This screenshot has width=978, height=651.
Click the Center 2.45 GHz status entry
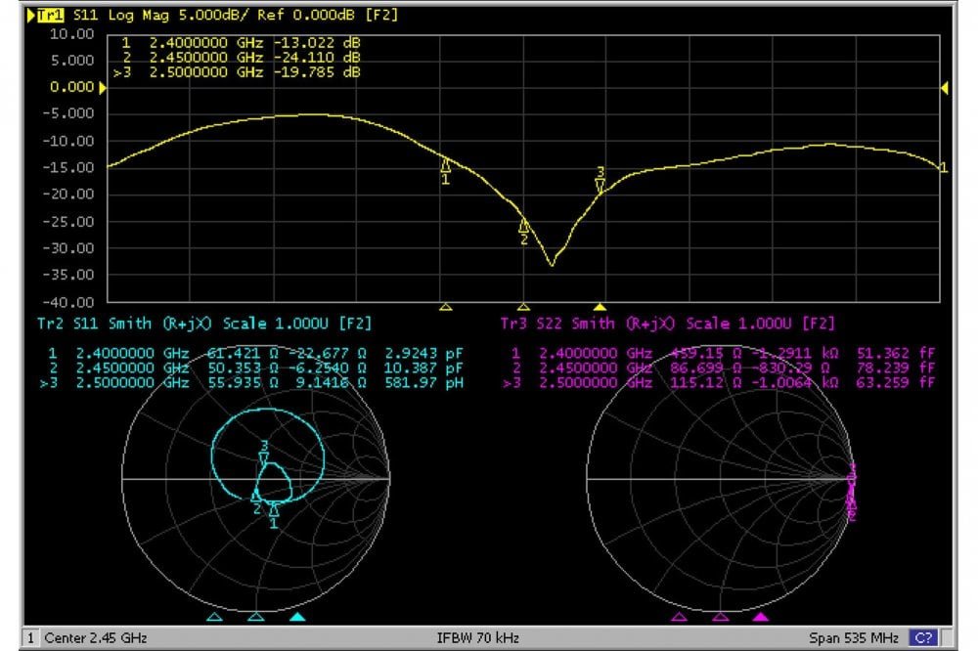click(96, 638)
